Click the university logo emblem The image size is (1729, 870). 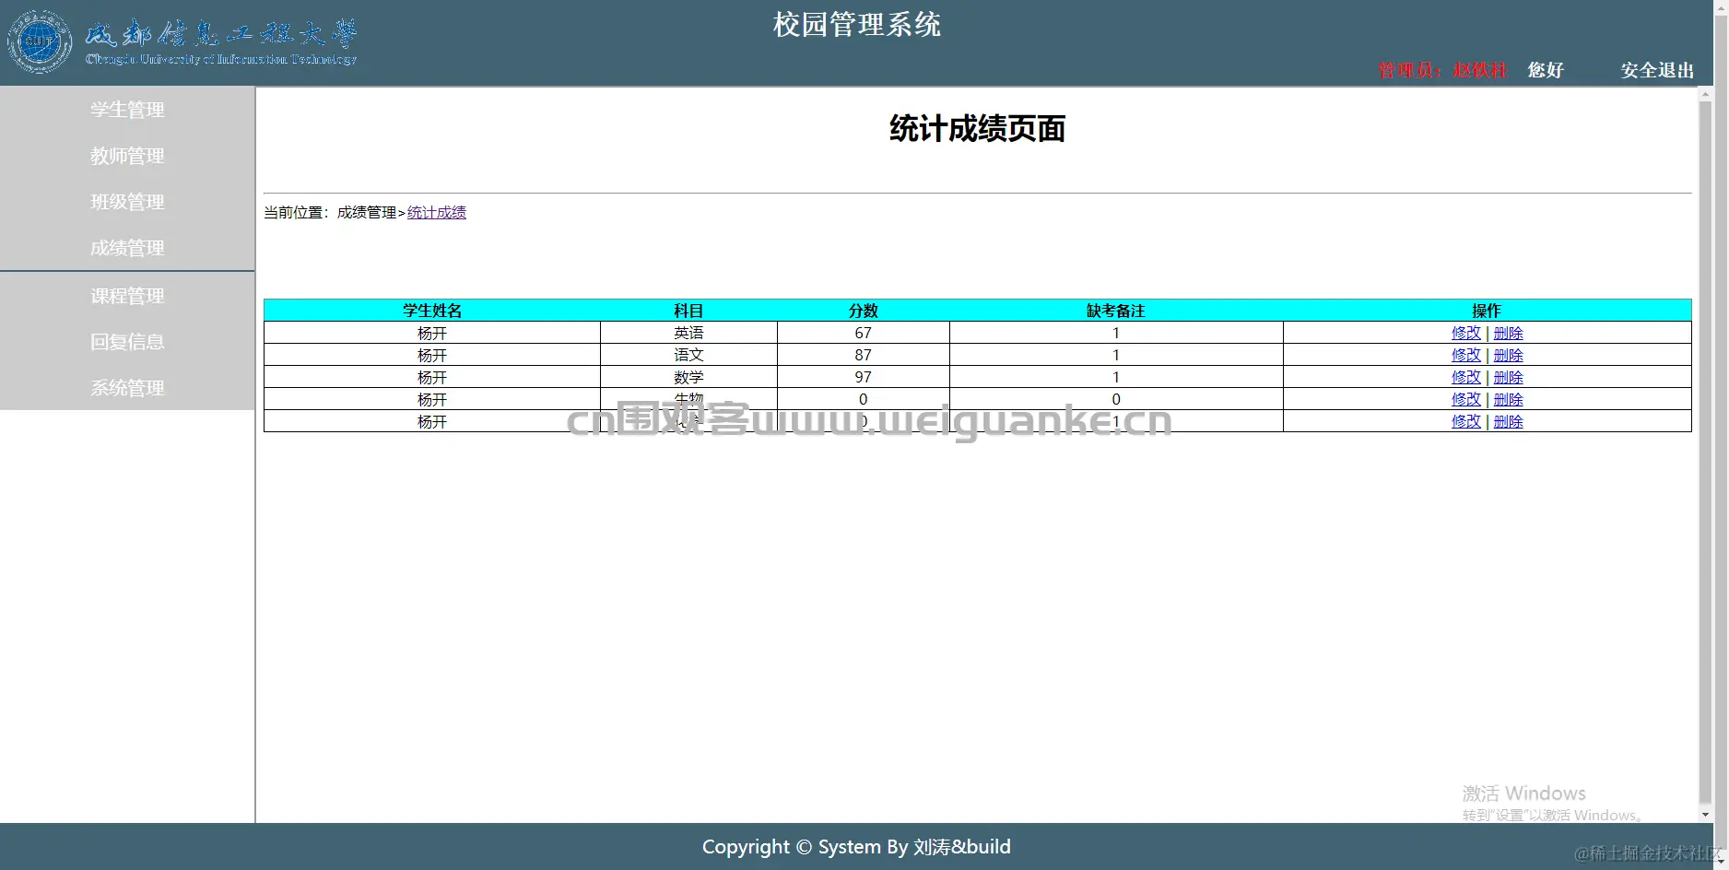click(x=40, y=41)
